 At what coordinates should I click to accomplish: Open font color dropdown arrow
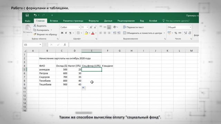(96, 33)
